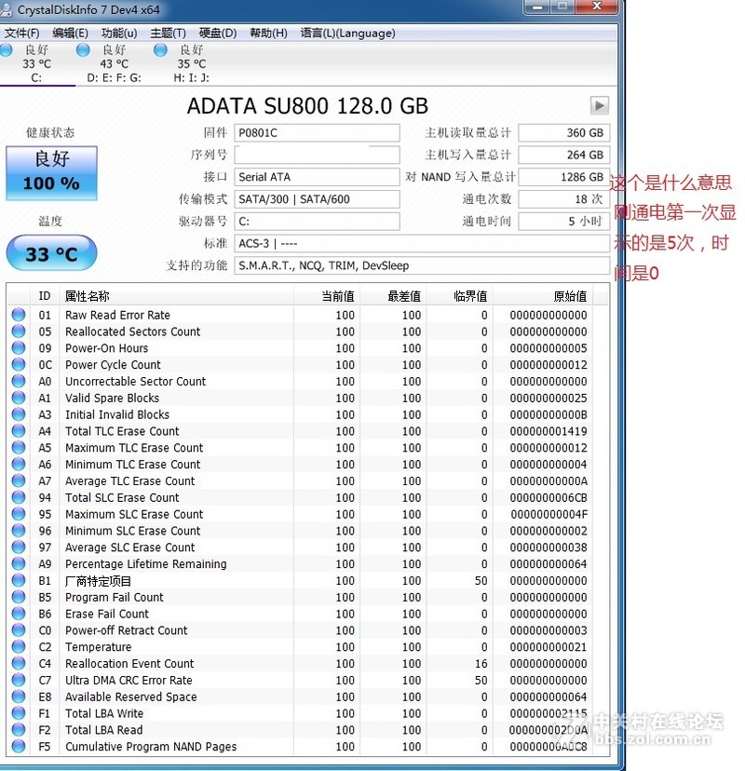Click status orb for Erase Fail Count
The height and width of the screenshot is (771, 745).
tap(19, 613)
